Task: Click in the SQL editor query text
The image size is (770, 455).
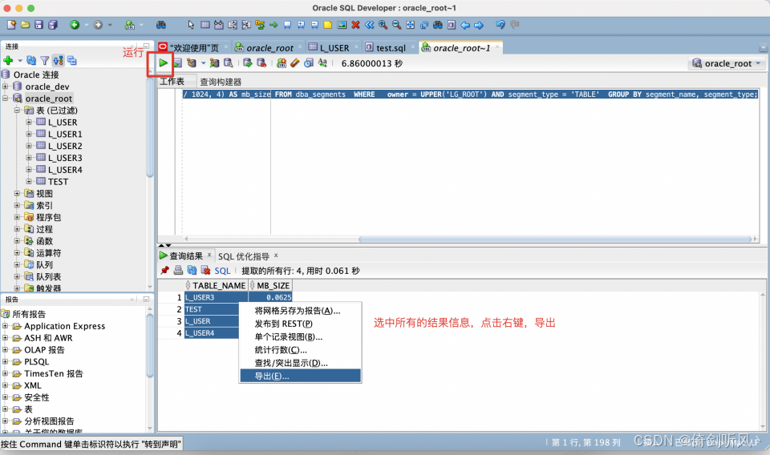Action: tap(470, 95)
